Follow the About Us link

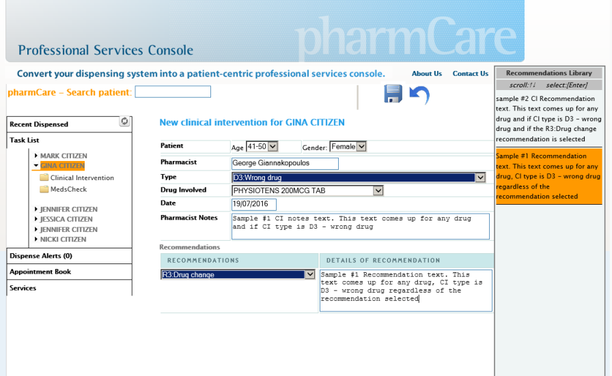pyautogui.click(x=427, y=73)
